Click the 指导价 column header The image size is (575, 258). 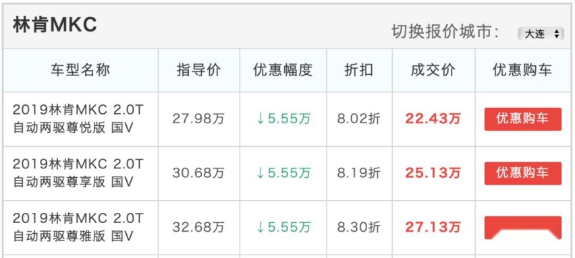[x=199, y=70]
